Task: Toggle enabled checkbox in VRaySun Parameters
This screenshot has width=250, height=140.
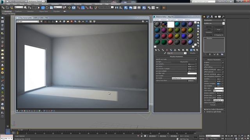Action: tap(223, 63)
